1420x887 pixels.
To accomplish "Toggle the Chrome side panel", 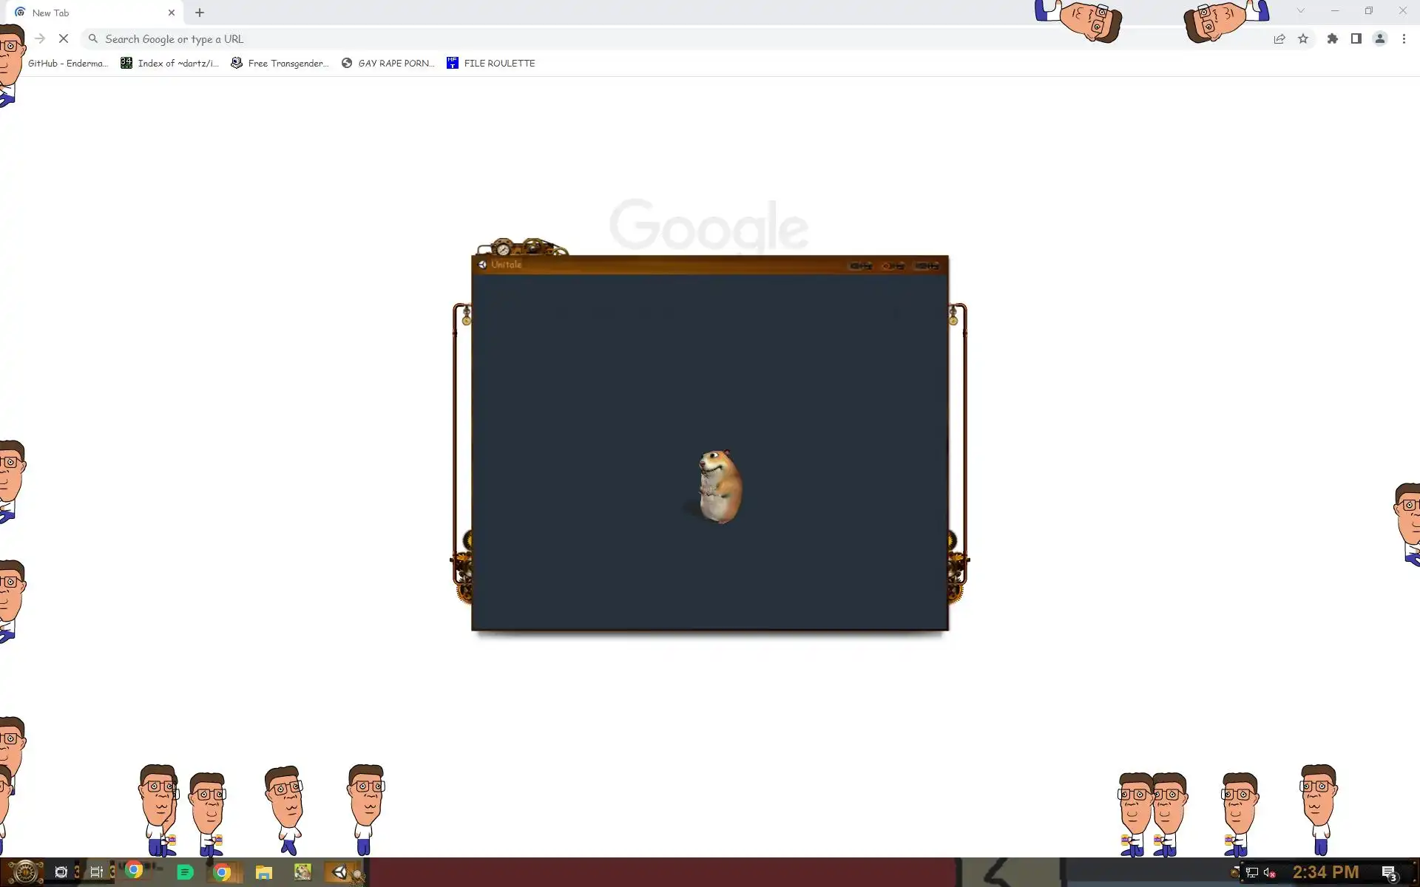I will click(x=1356, y=39).
